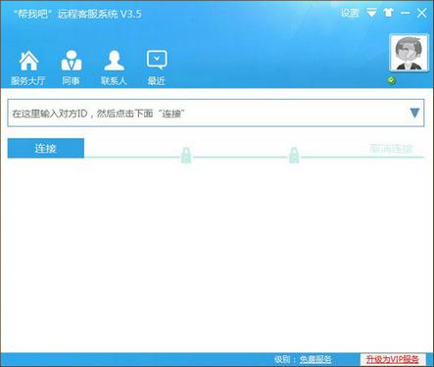Click the 免费服务 level link
This screenshot has height=367, width=434.
[x=315, y=359]
